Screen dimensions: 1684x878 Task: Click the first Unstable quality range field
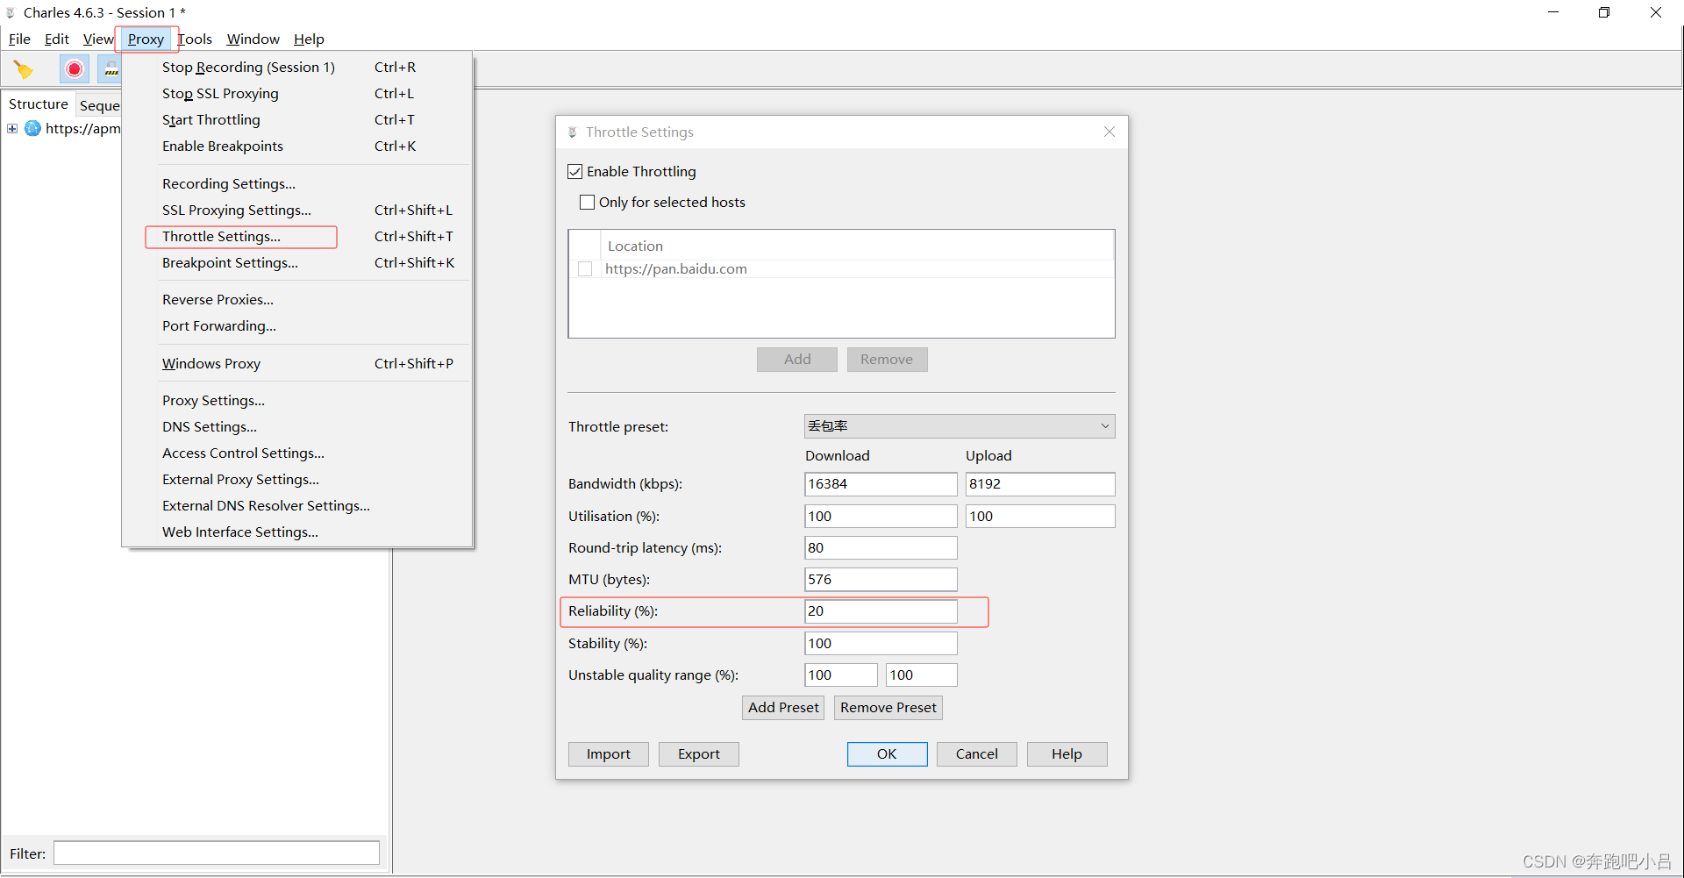tap(841, 675)
